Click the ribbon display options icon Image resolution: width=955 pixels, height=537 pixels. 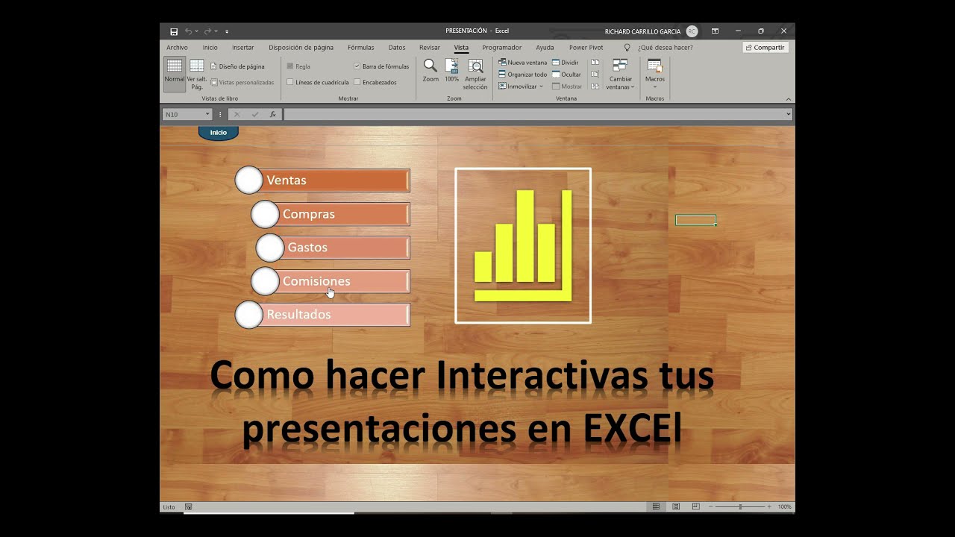coord(715,31)
